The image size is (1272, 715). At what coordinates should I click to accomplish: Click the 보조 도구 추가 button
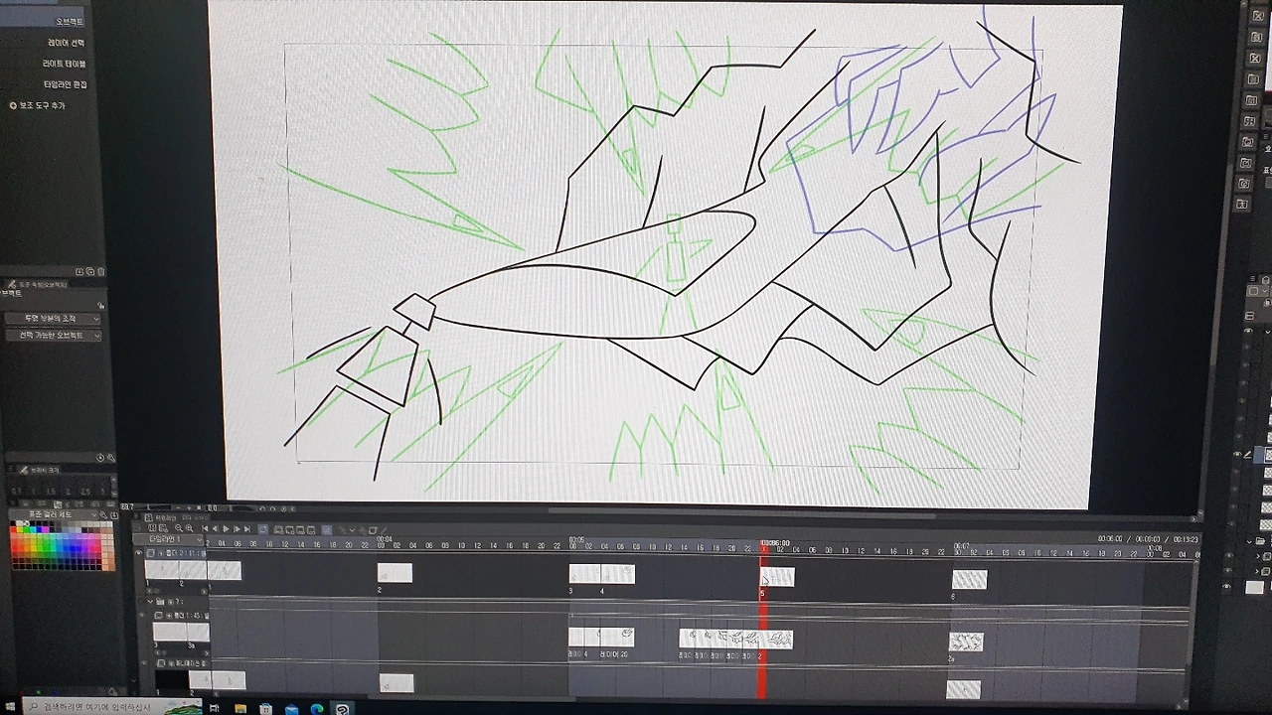point(38,105)
